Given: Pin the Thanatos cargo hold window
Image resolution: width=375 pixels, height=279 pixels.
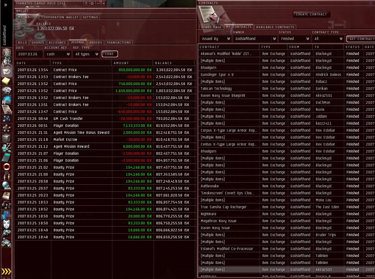Looking at the screenshot, I should pos(92,3).
